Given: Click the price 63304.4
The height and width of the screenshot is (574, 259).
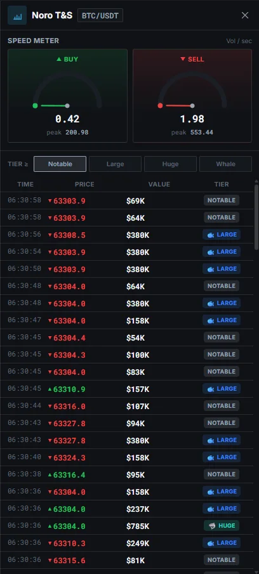Looking at the screenshot, I should coord(69,338).
